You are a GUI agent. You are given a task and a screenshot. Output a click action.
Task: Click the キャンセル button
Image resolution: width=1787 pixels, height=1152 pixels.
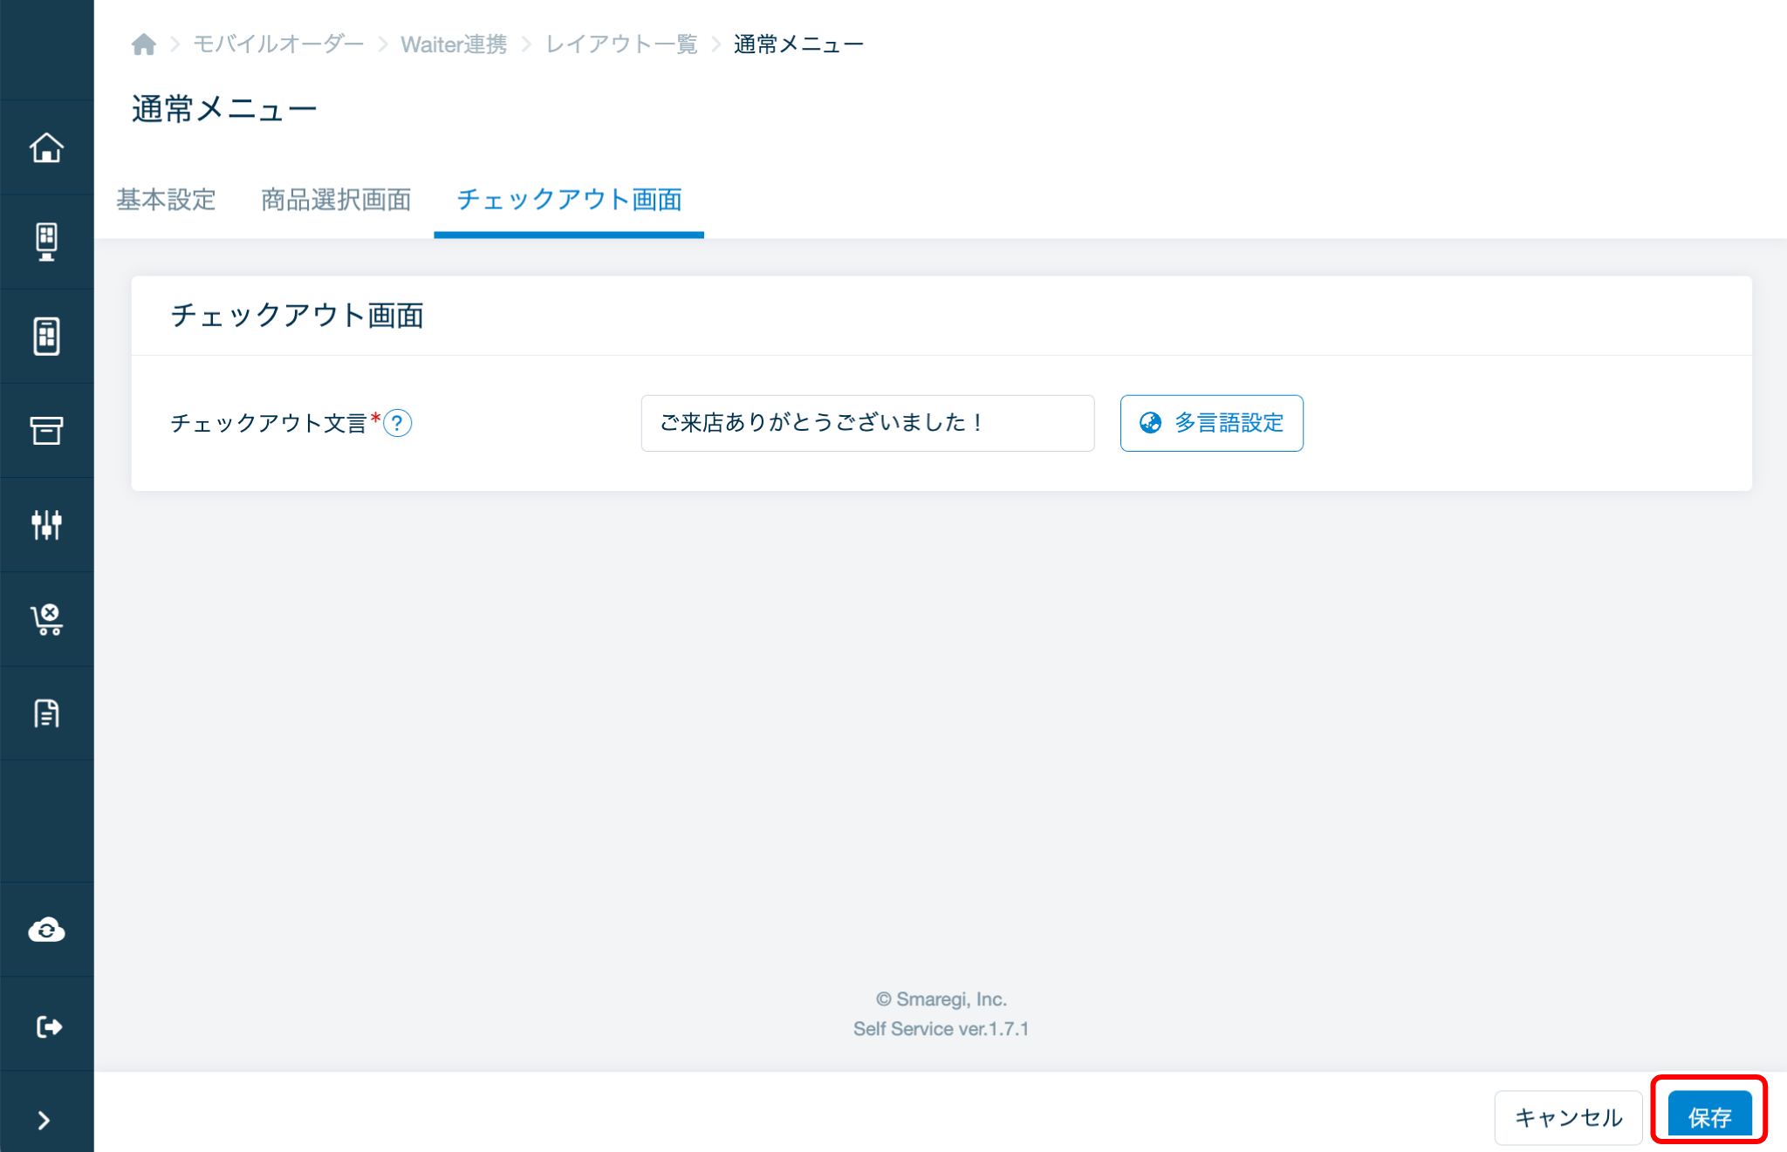(x=1568, y=1117)
